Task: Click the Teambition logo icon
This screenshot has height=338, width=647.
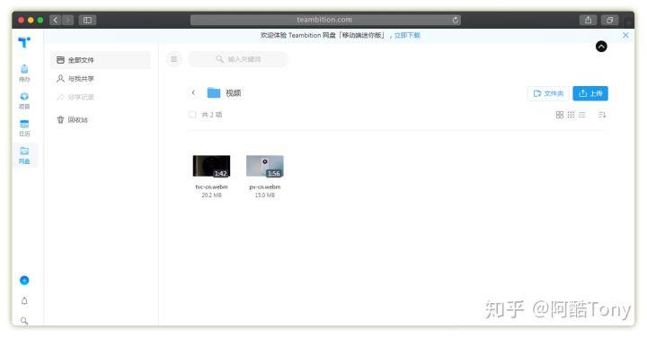Action: click(x=24, y=42)
